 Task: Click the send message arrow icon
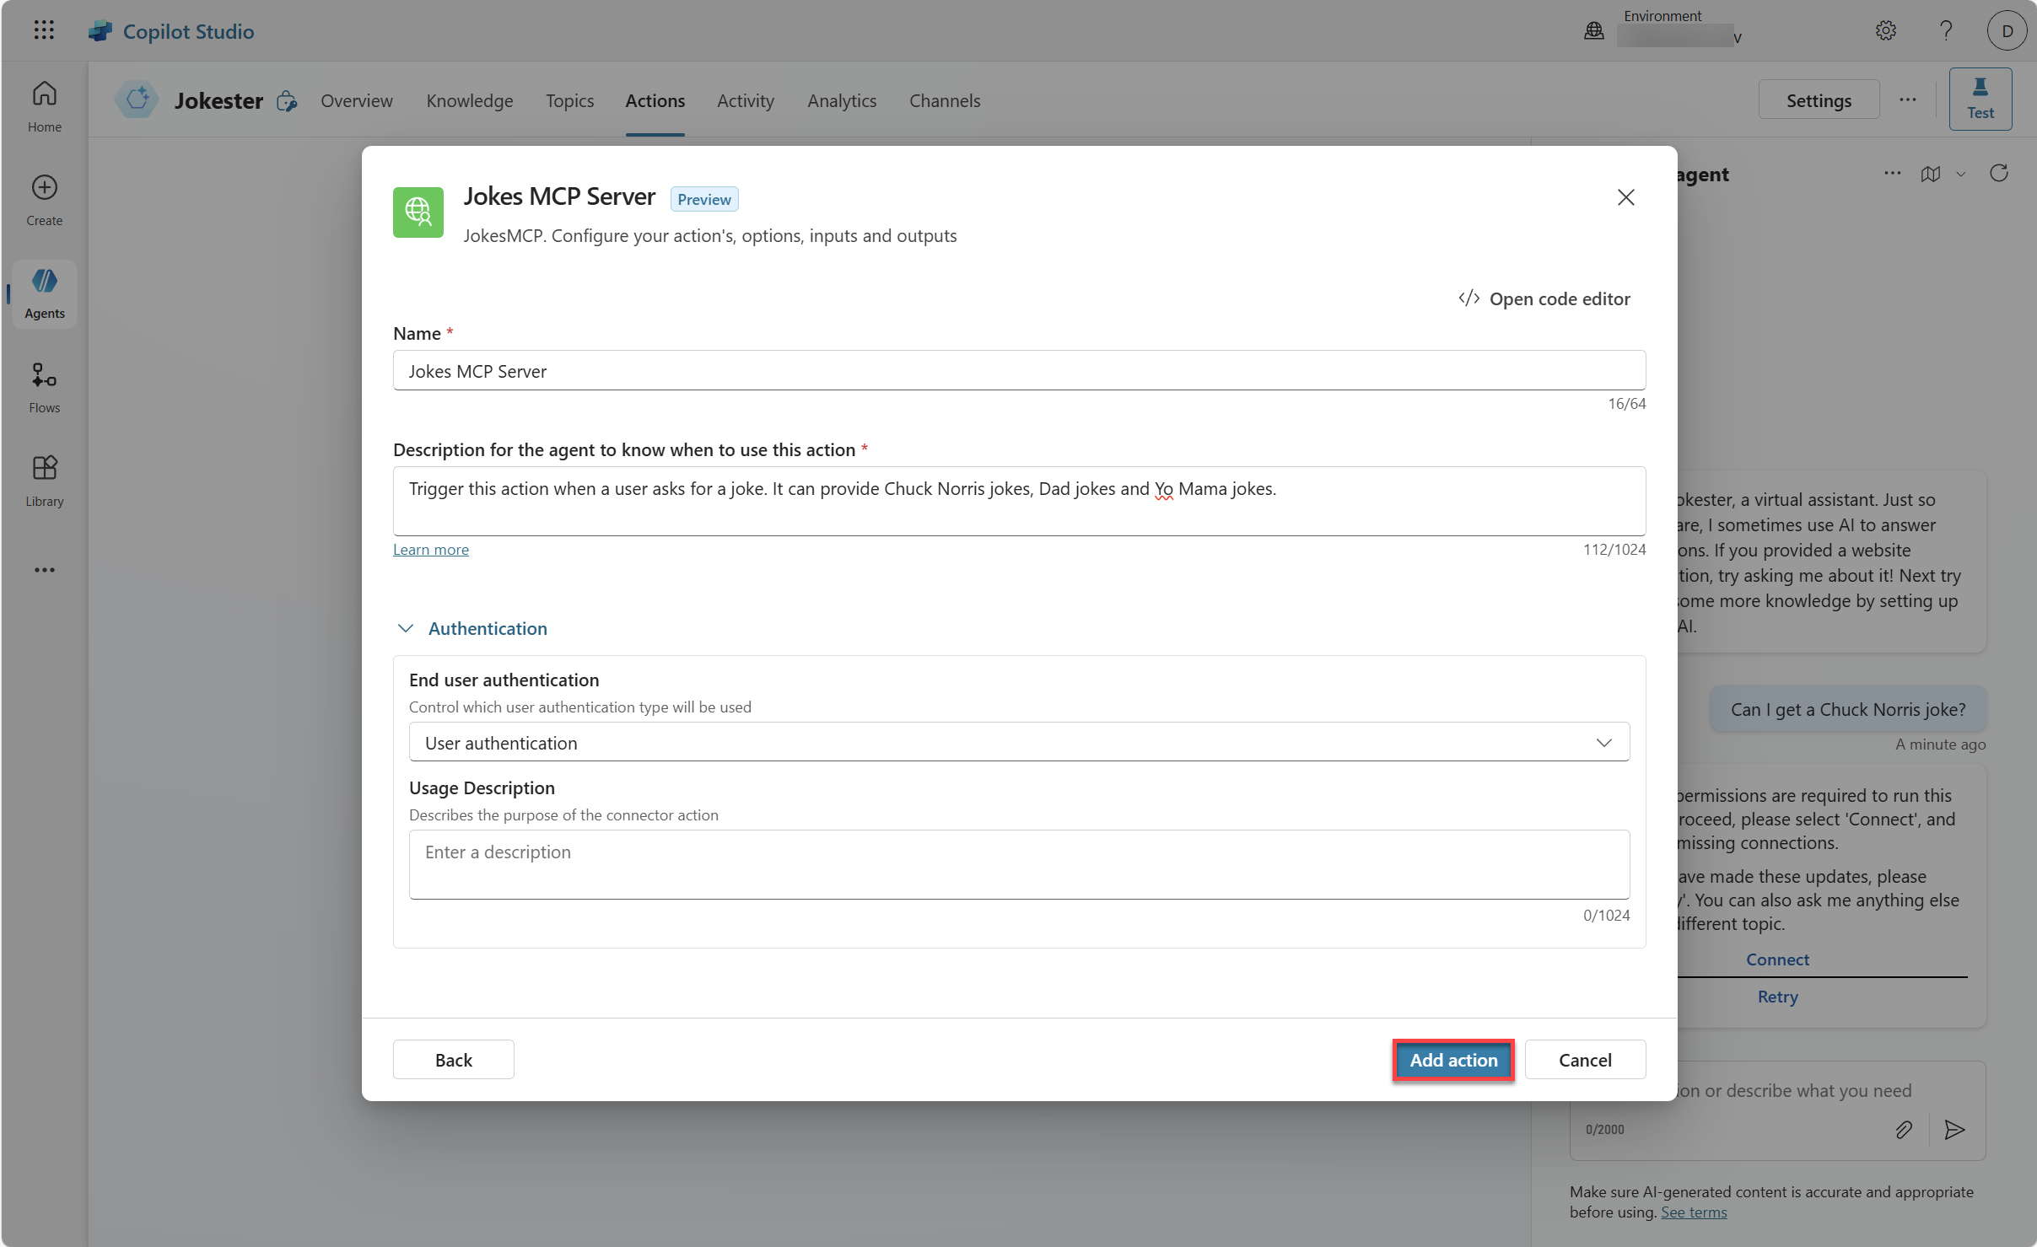pos(1954,1130)
